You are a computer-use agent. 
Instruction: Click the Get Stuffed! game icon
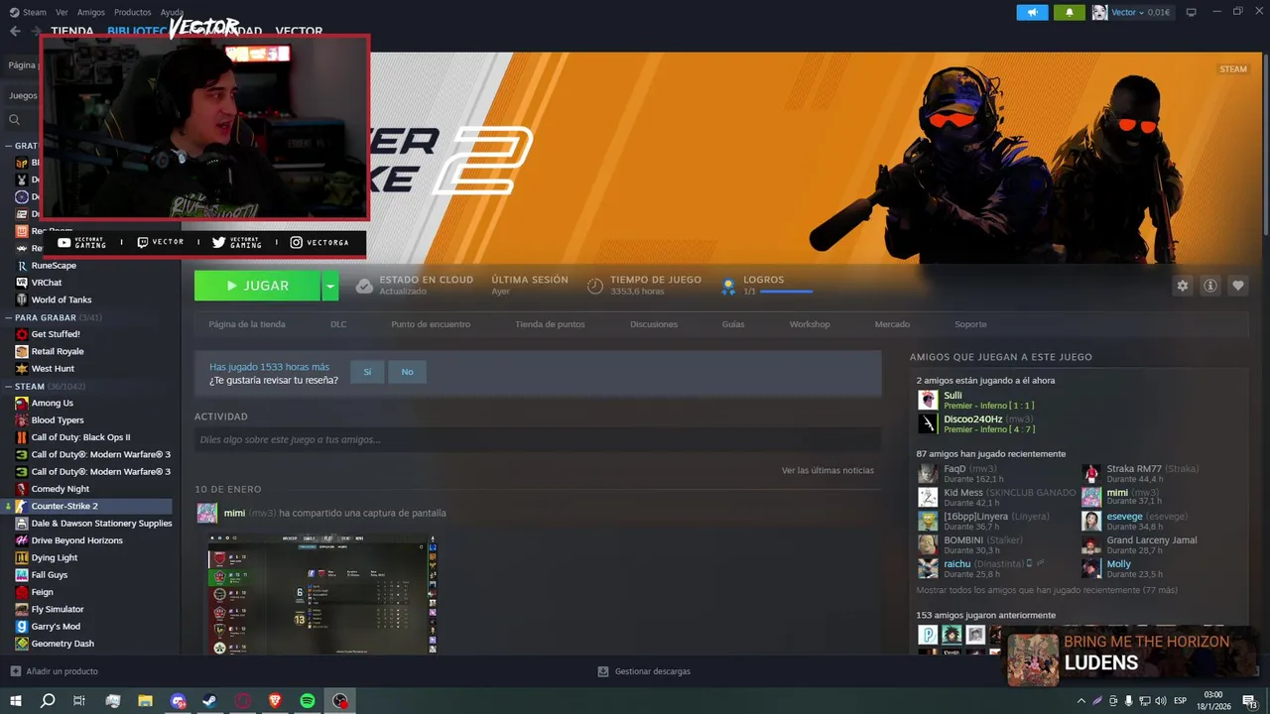coord(22,334)
